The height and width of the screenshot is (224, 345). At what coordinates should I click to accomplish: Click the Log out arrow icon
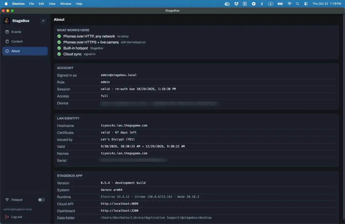7,217
